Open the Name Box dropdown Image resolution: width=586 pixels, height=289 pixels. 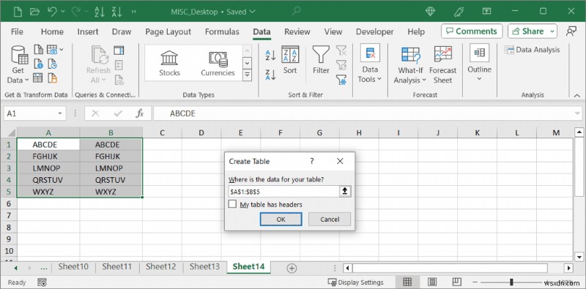(60, 113)
